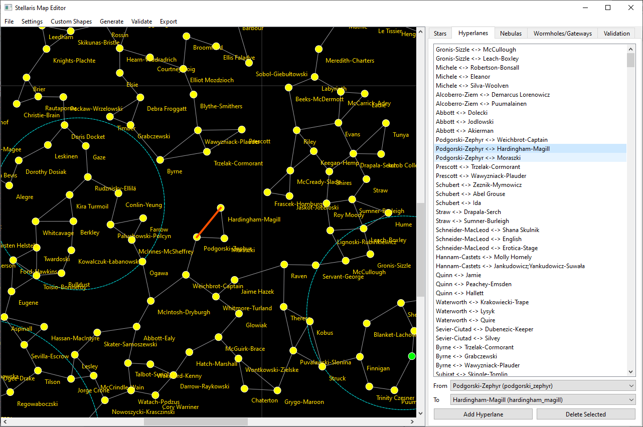Click the hyperlane list scrollbar thumb
Screen dimensions: 643x427
click(x=631, y=60)
